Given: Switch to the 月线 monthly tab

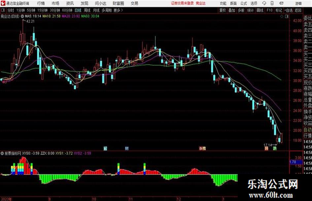Looking at the screenshot, I should click(96, 10).
